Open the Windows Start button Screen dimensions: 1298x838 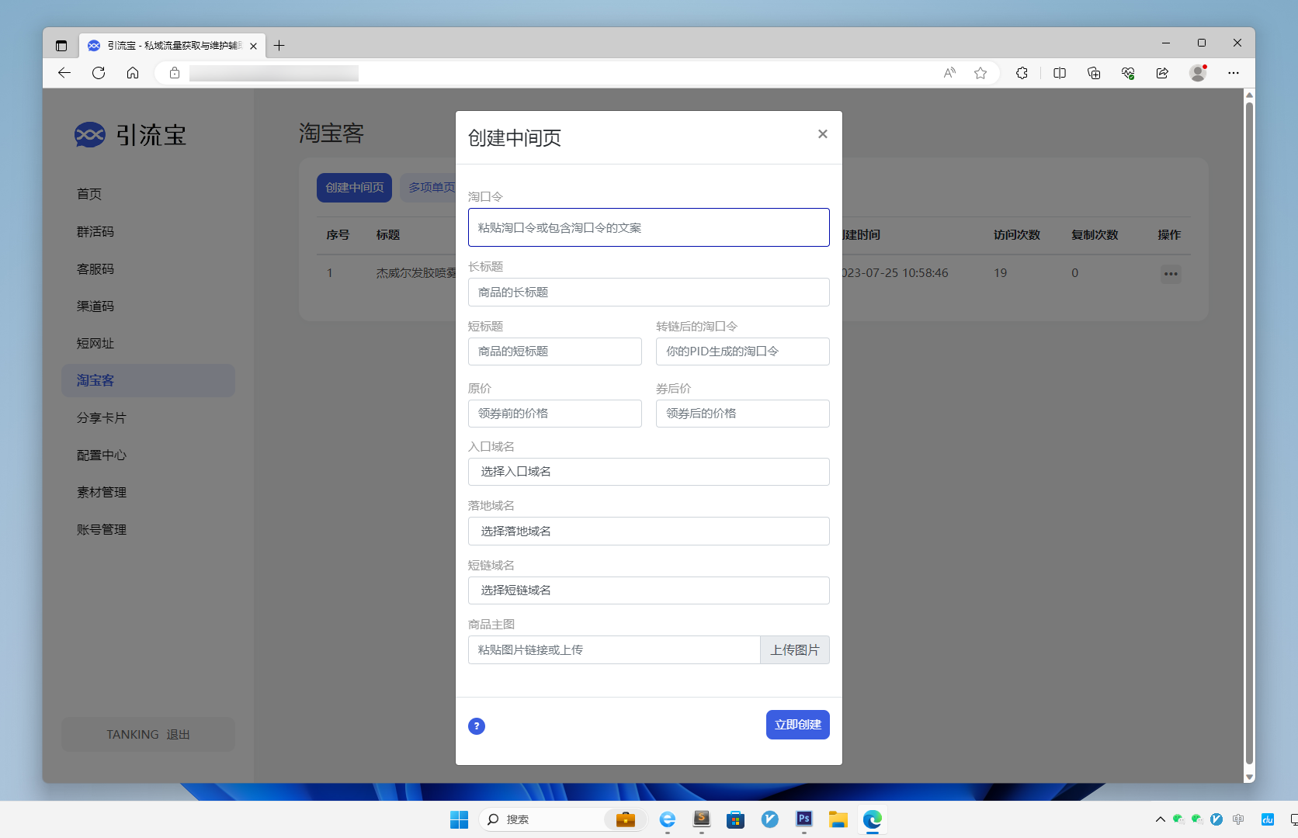459,819
